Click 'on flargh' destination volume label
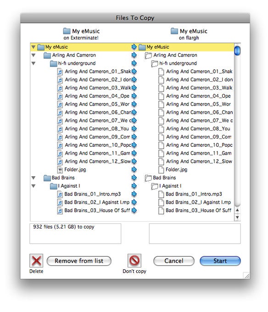The height and width of the screenshot is (312, 268). pos(189,38)
